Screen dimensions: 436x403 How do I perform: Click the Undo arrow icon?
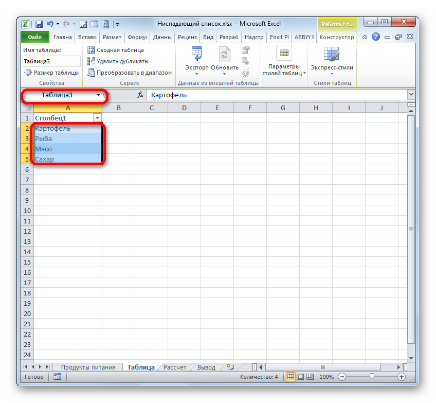[x=50, y=24]
